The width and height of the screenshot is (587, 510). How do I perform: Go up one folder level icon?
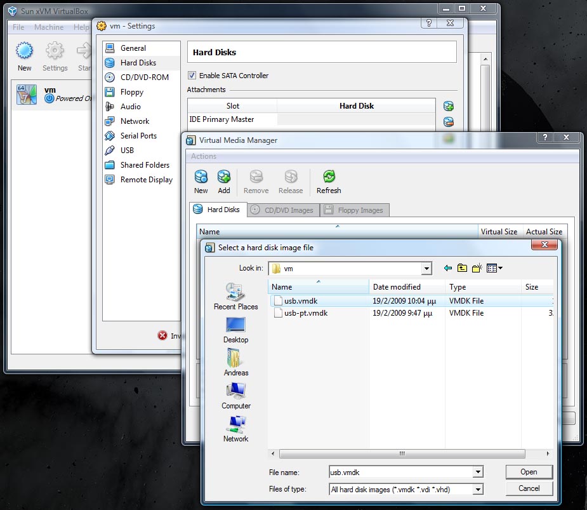coord(462,268)
